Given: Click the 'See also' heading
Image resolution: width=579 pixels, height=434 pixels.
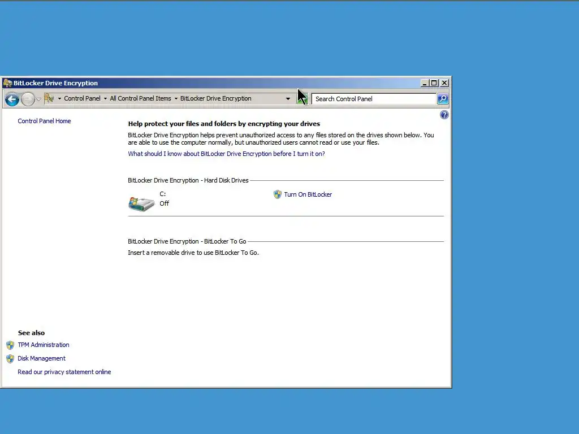Looking at the screenshot, I should click(x=32, y=333).
